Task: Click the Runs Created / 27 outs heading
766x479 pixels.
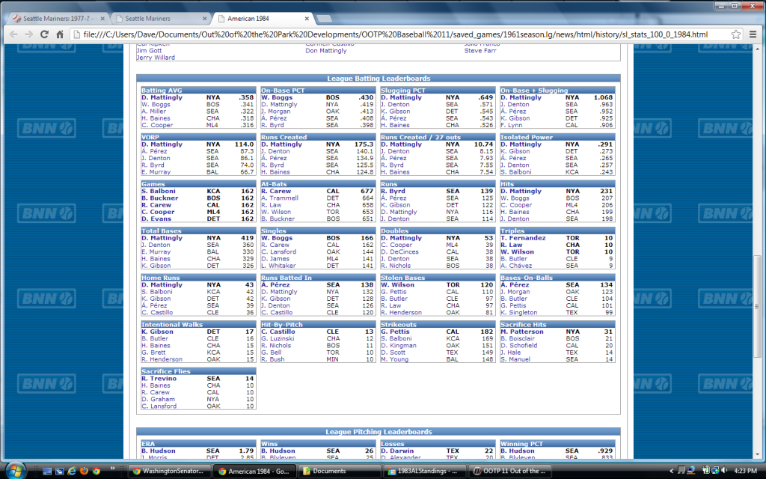Action: pyautogui.click(x=420, y=138)
